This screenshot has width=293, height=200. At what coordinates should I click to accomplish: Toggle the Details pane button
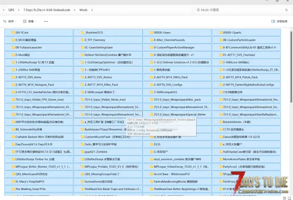pyautogui.click(x=279, y=21)
